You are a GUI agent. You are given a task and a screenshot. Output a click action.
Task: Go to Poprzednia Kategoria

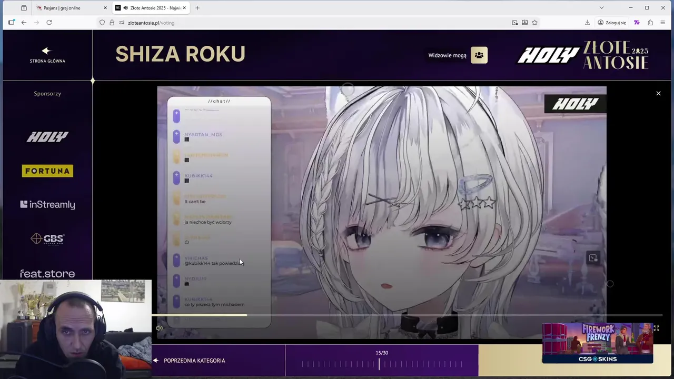pos(189,361)
